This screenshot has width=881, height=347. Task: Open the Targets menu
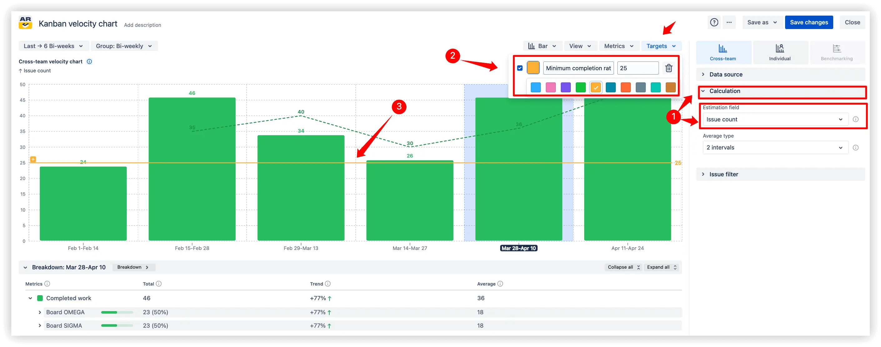[661, 46]
